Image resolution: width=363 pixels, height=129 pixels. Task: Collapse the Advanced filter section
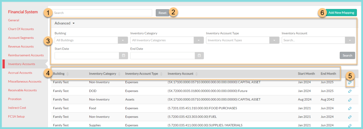click(x=65, y=23)
